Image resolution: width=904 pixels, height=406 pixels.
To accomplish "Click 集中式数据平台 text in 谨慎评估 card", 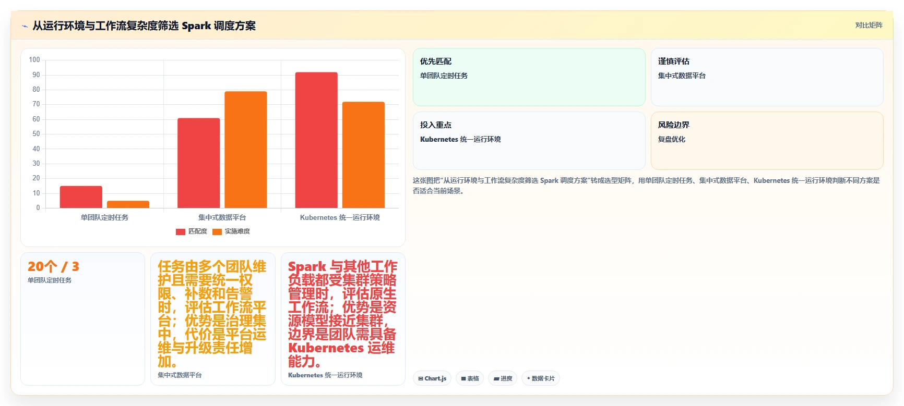I will tap(682, 76).
